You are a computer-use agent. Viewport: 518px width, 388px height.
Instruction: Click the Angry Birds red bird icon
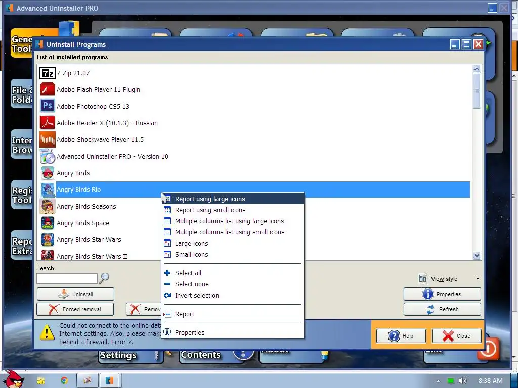(47, 173)
